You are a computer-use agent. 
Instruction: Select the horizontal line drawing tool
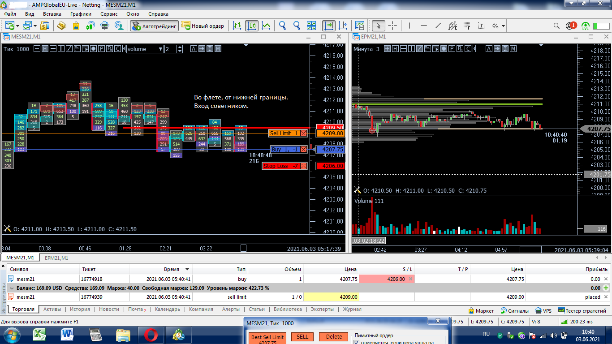click(424, 26)
